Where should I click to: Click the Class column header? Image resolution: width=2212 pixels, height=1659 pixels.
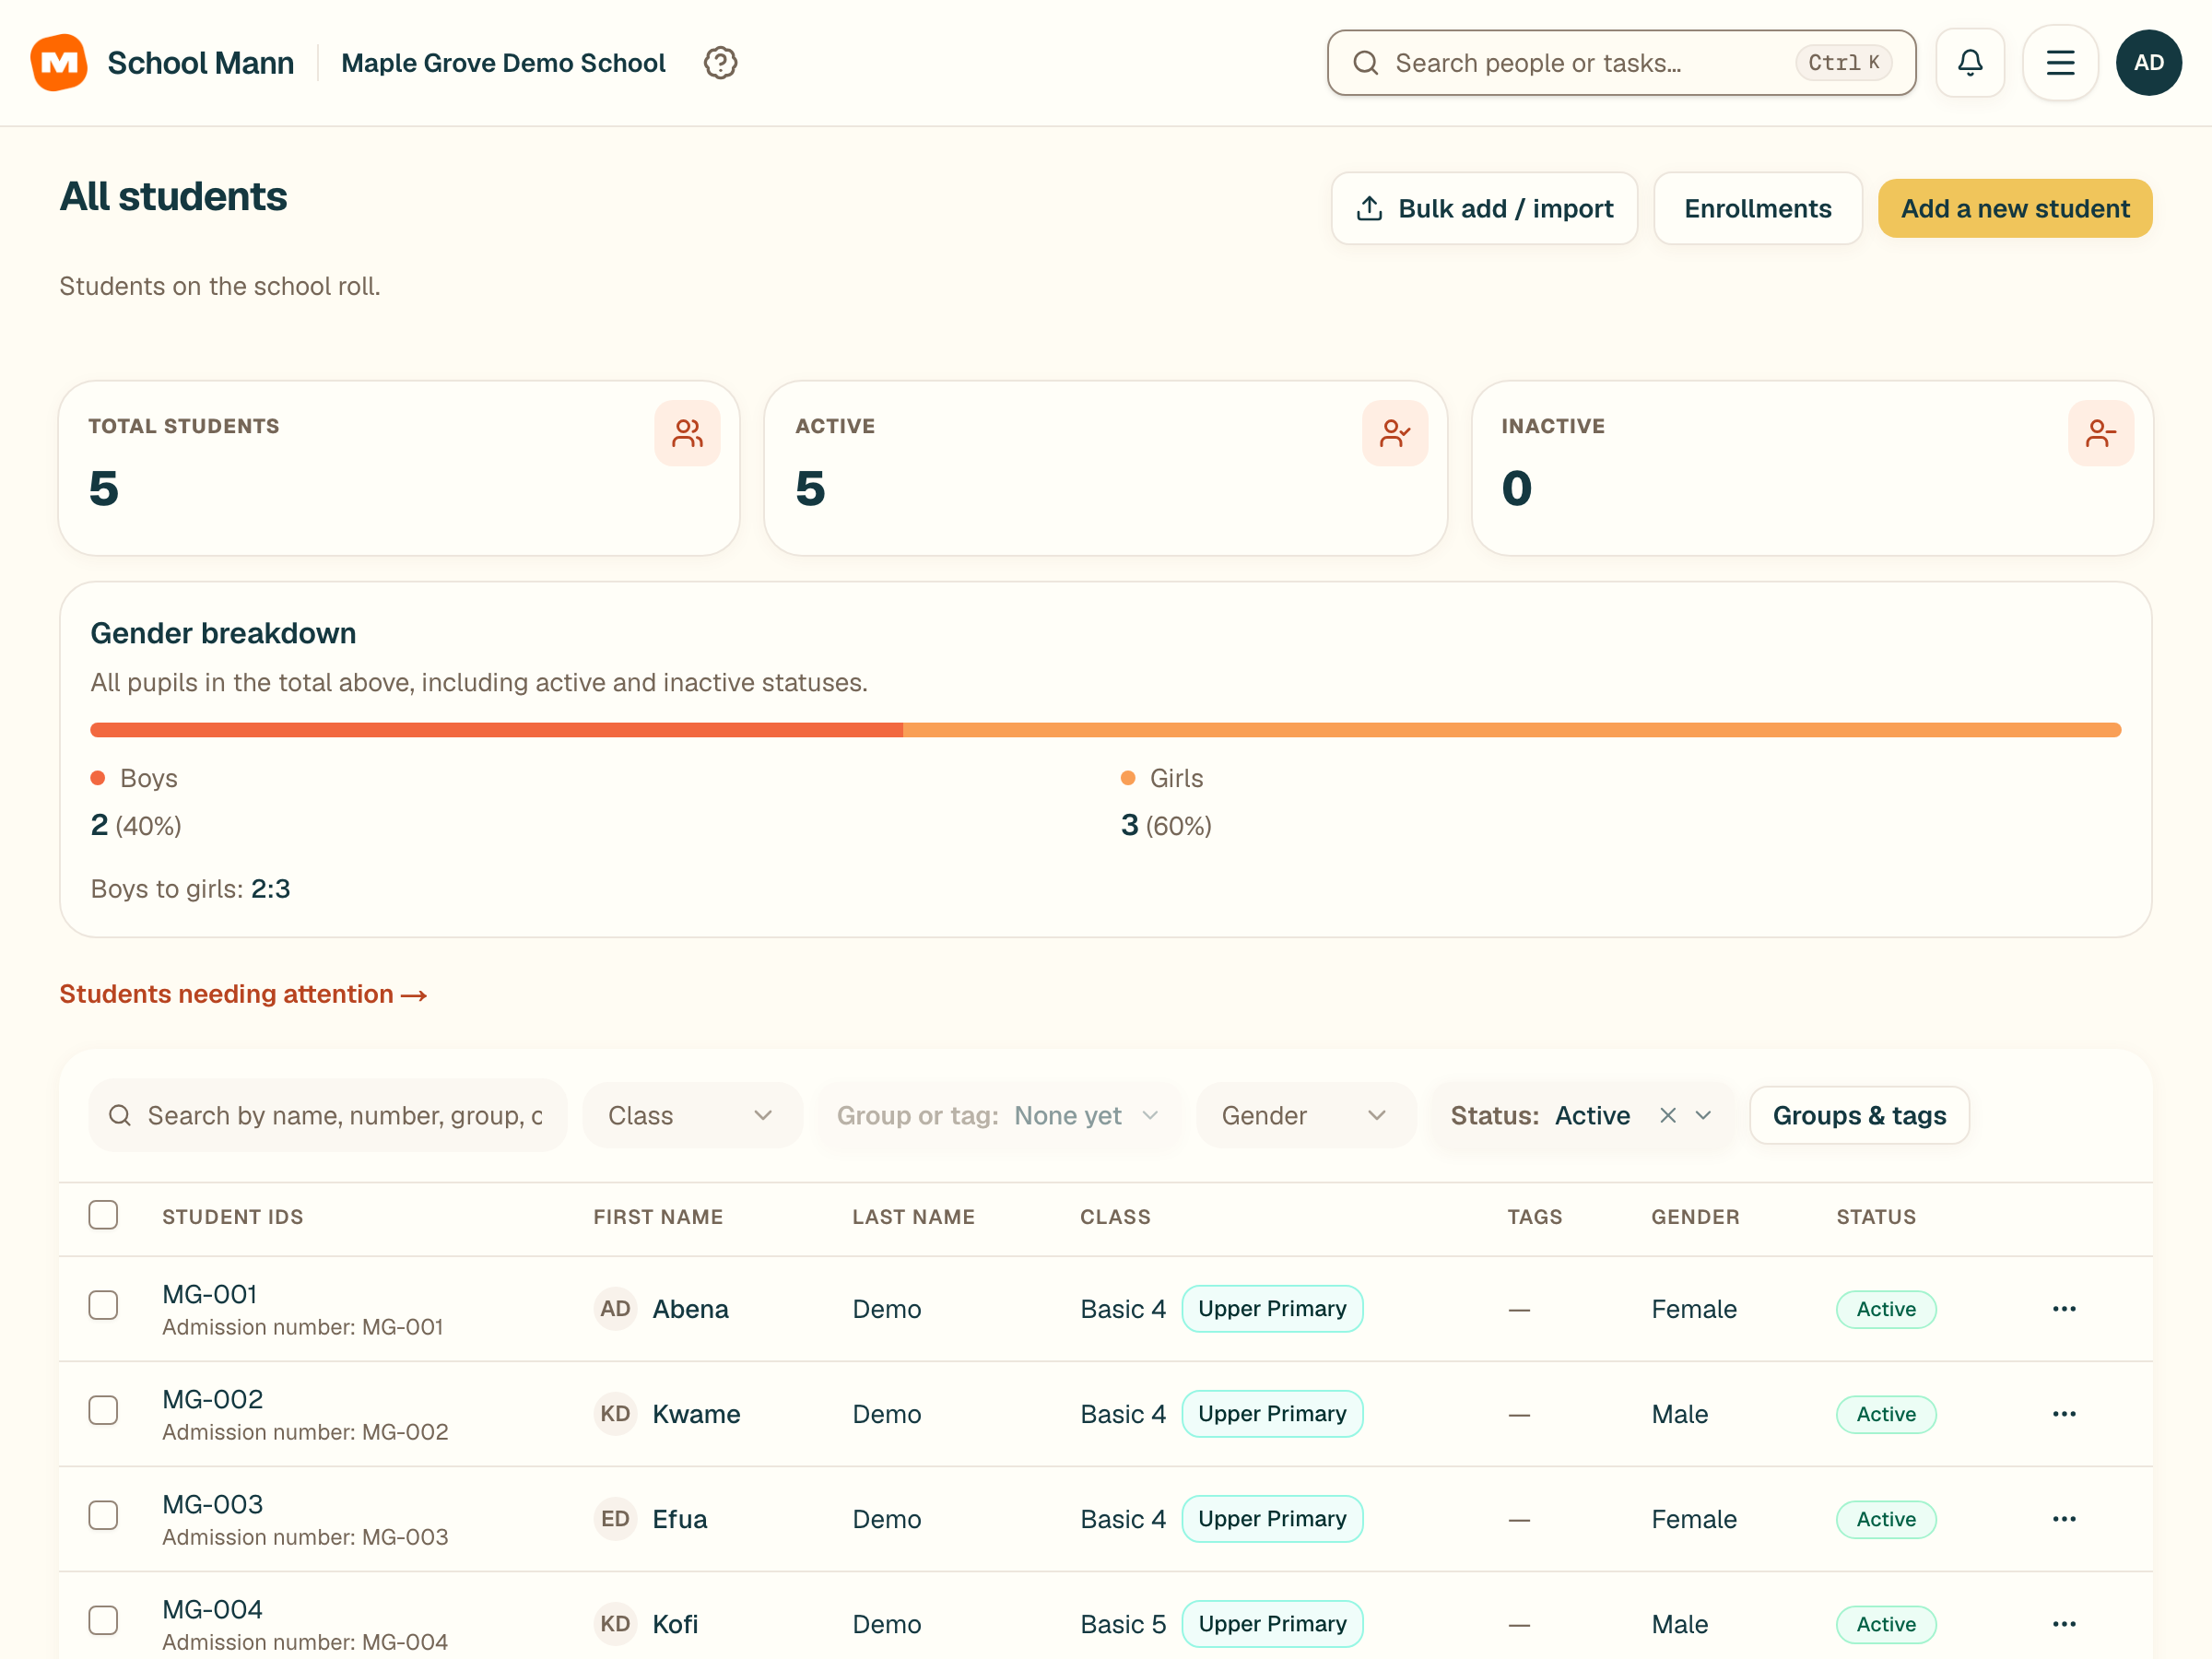(x=1115, y=1217)
